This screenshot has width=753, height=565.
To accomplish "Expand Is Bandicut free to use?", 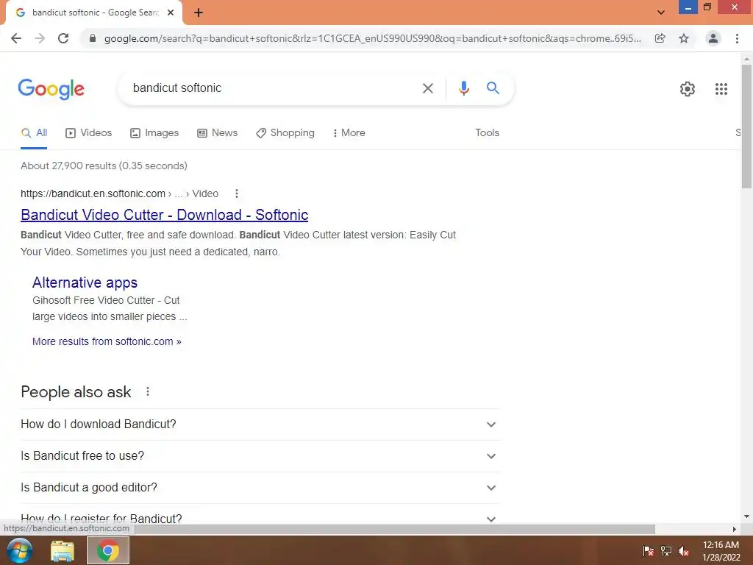I will tap(260, 456).
